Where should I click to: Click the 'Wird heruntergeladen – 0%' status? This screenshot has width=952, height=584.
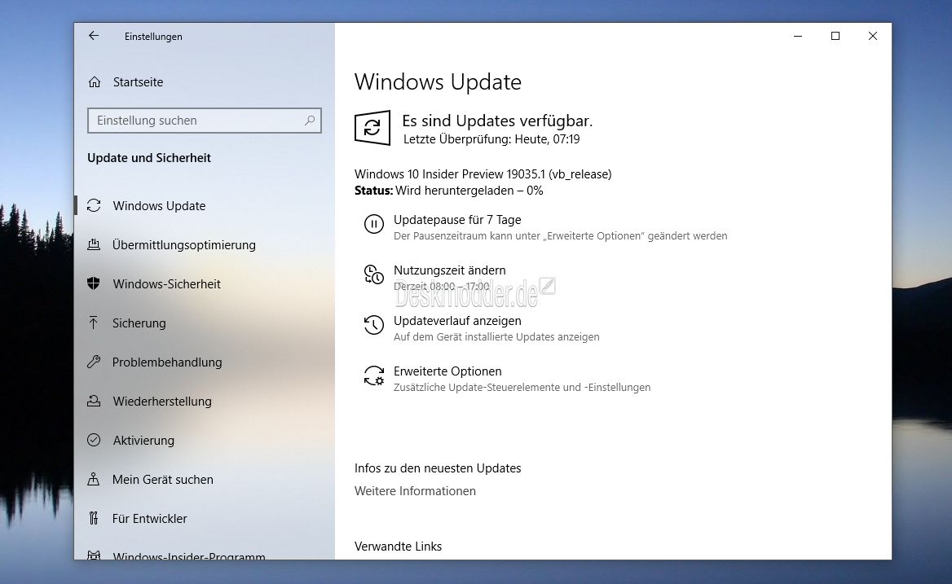click(x=469, y=191)
